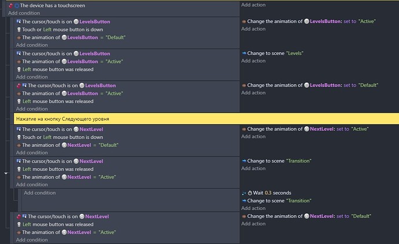Add action under LevelsButton set to "Default"
This screenshot has height=244, width=399.
tap(253, 93)
